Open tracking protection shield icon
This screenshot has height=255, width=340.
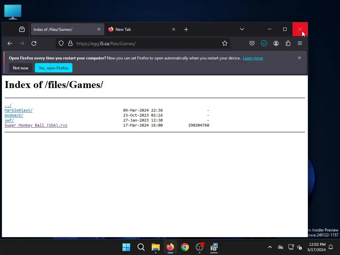61,43
